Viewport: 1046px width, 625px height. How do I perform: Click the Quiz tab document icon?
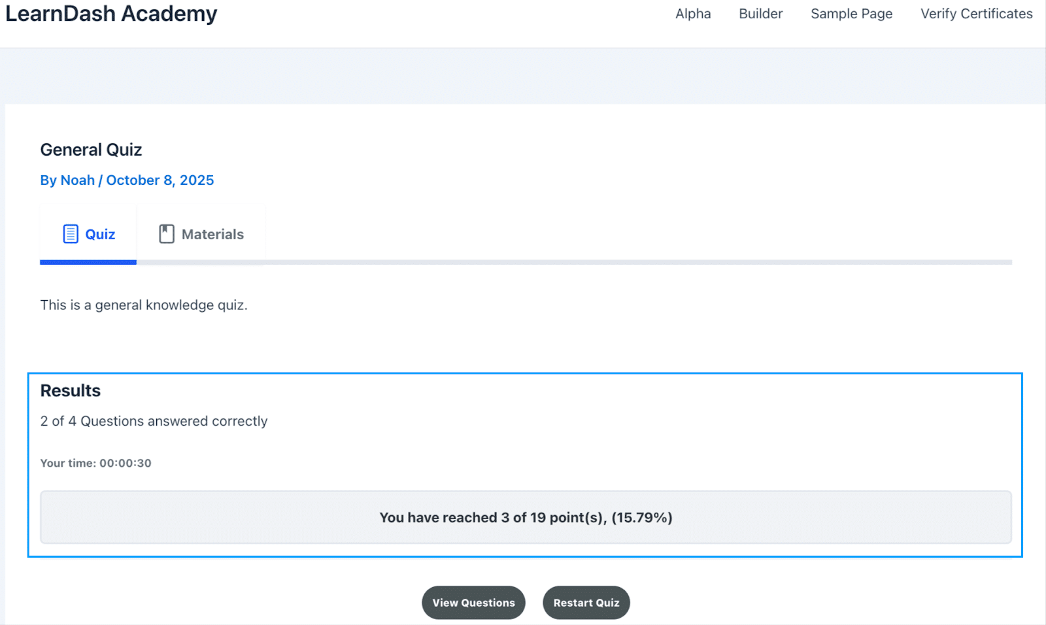click(71, 234)
